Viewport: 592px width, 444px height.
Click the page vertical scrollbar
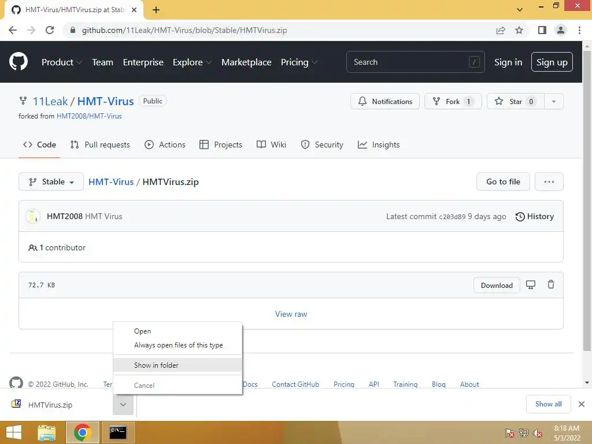[587, 201]
